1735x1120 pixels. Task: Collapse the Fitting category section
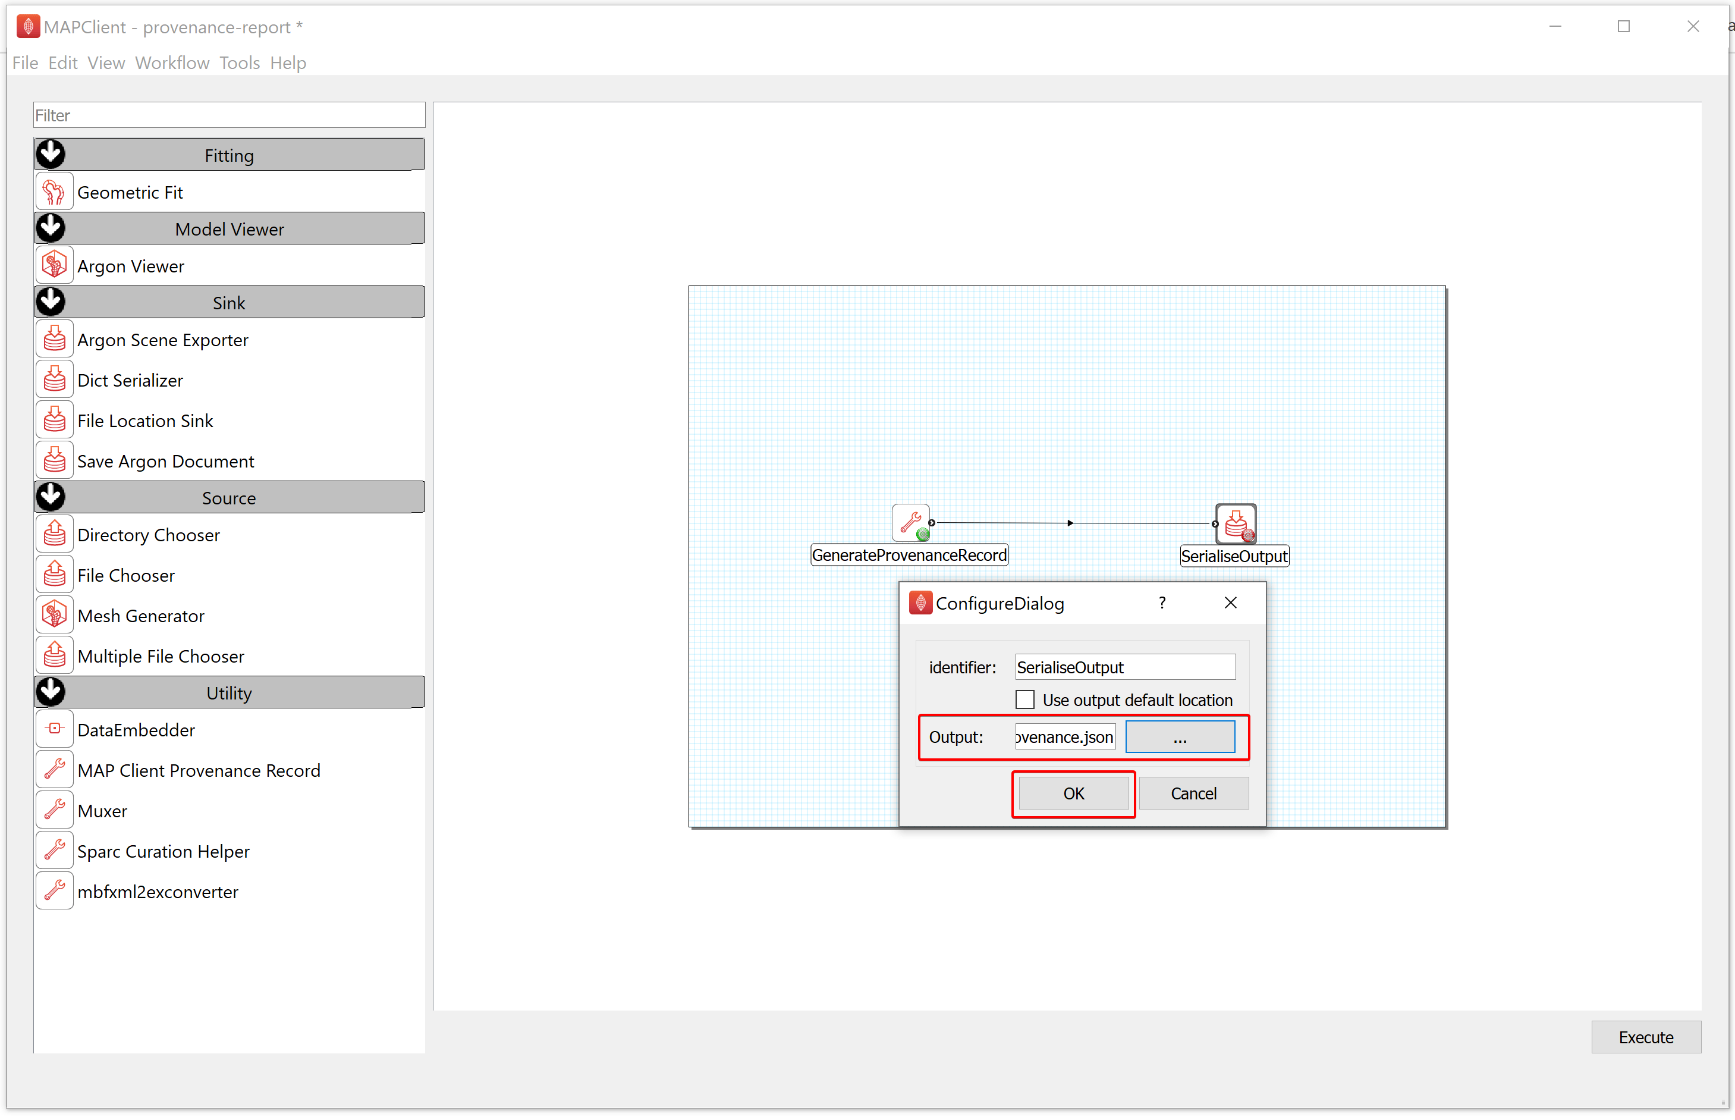(x=51, y=155)
